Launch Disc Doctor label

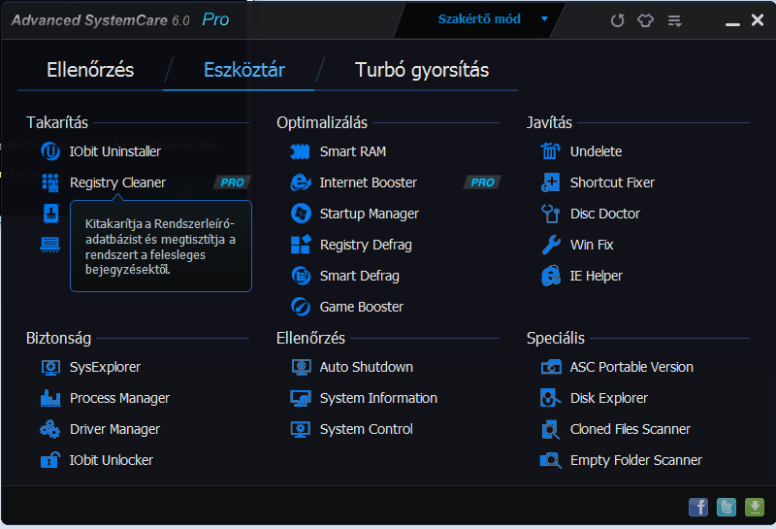click(x=604, y=214)
